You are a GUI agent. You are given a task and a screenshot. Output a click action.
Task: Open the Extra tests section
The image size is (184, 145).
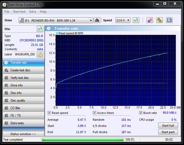24,123
